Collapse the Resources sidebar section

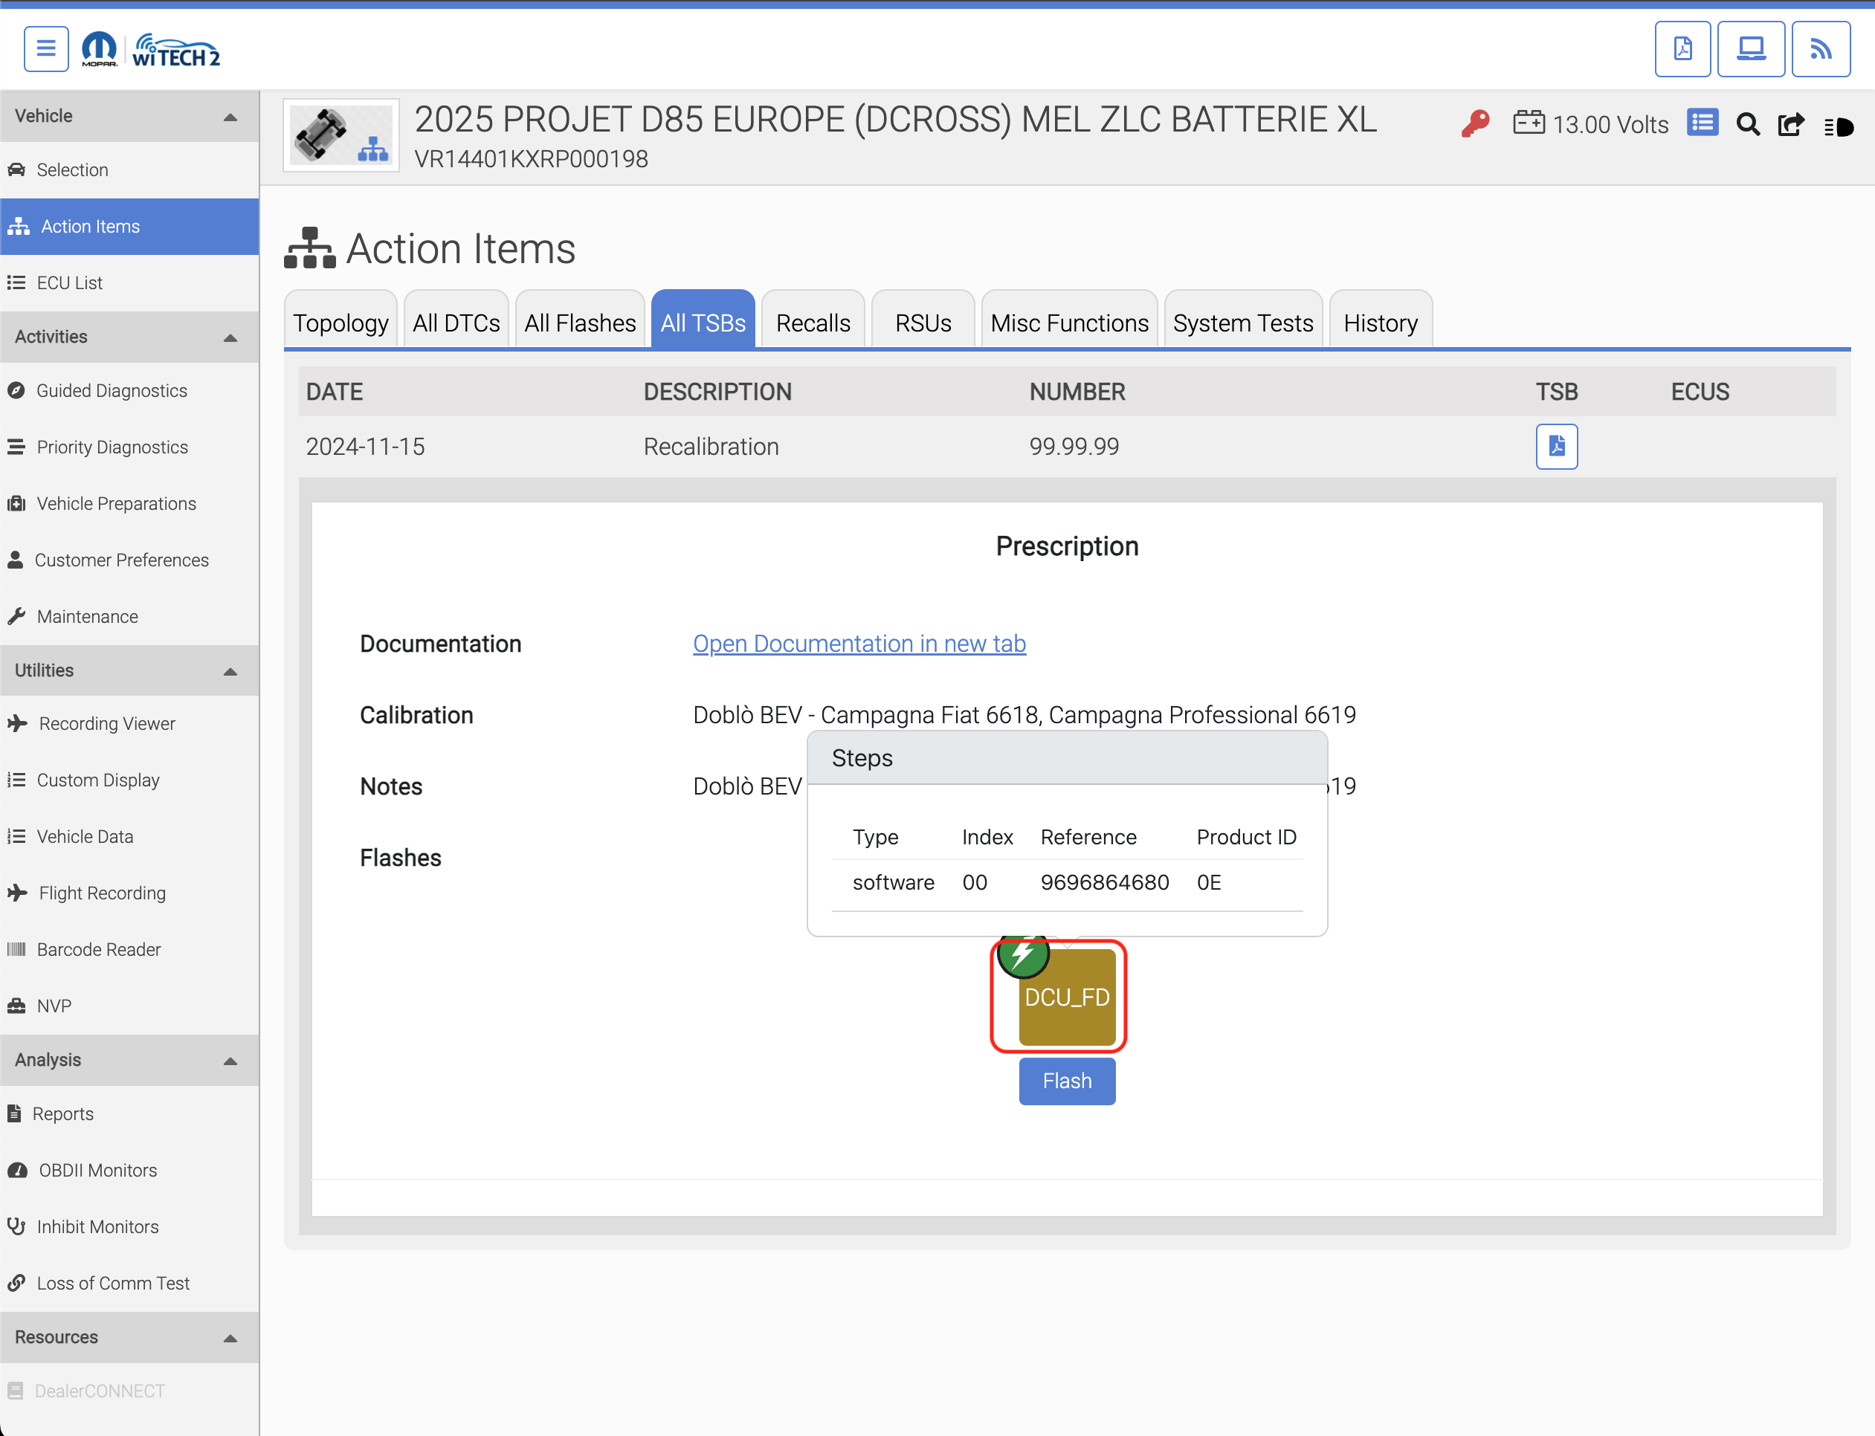coord(129,1337)
